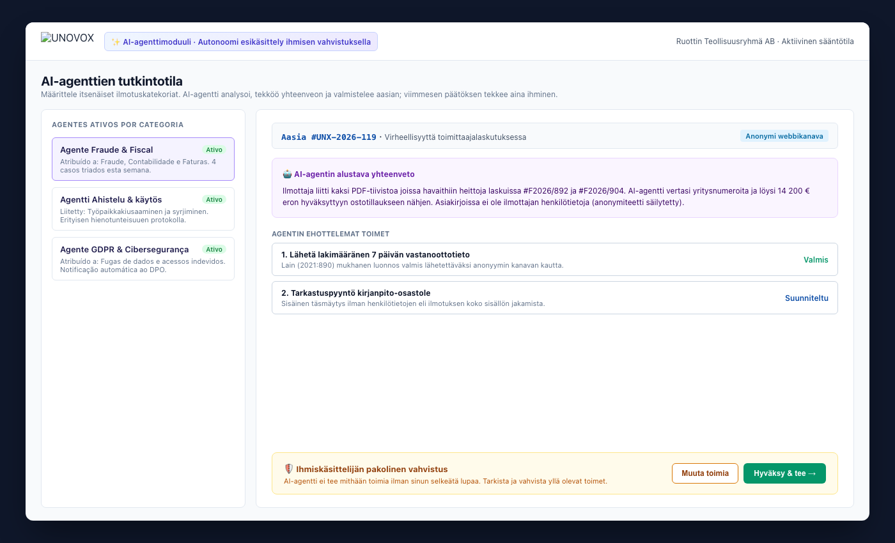Click the summary paragraph starting with Ilmottaja liitti
Image resolution: width=895 pixels, height=543 pixels.
tap(547, 196)
